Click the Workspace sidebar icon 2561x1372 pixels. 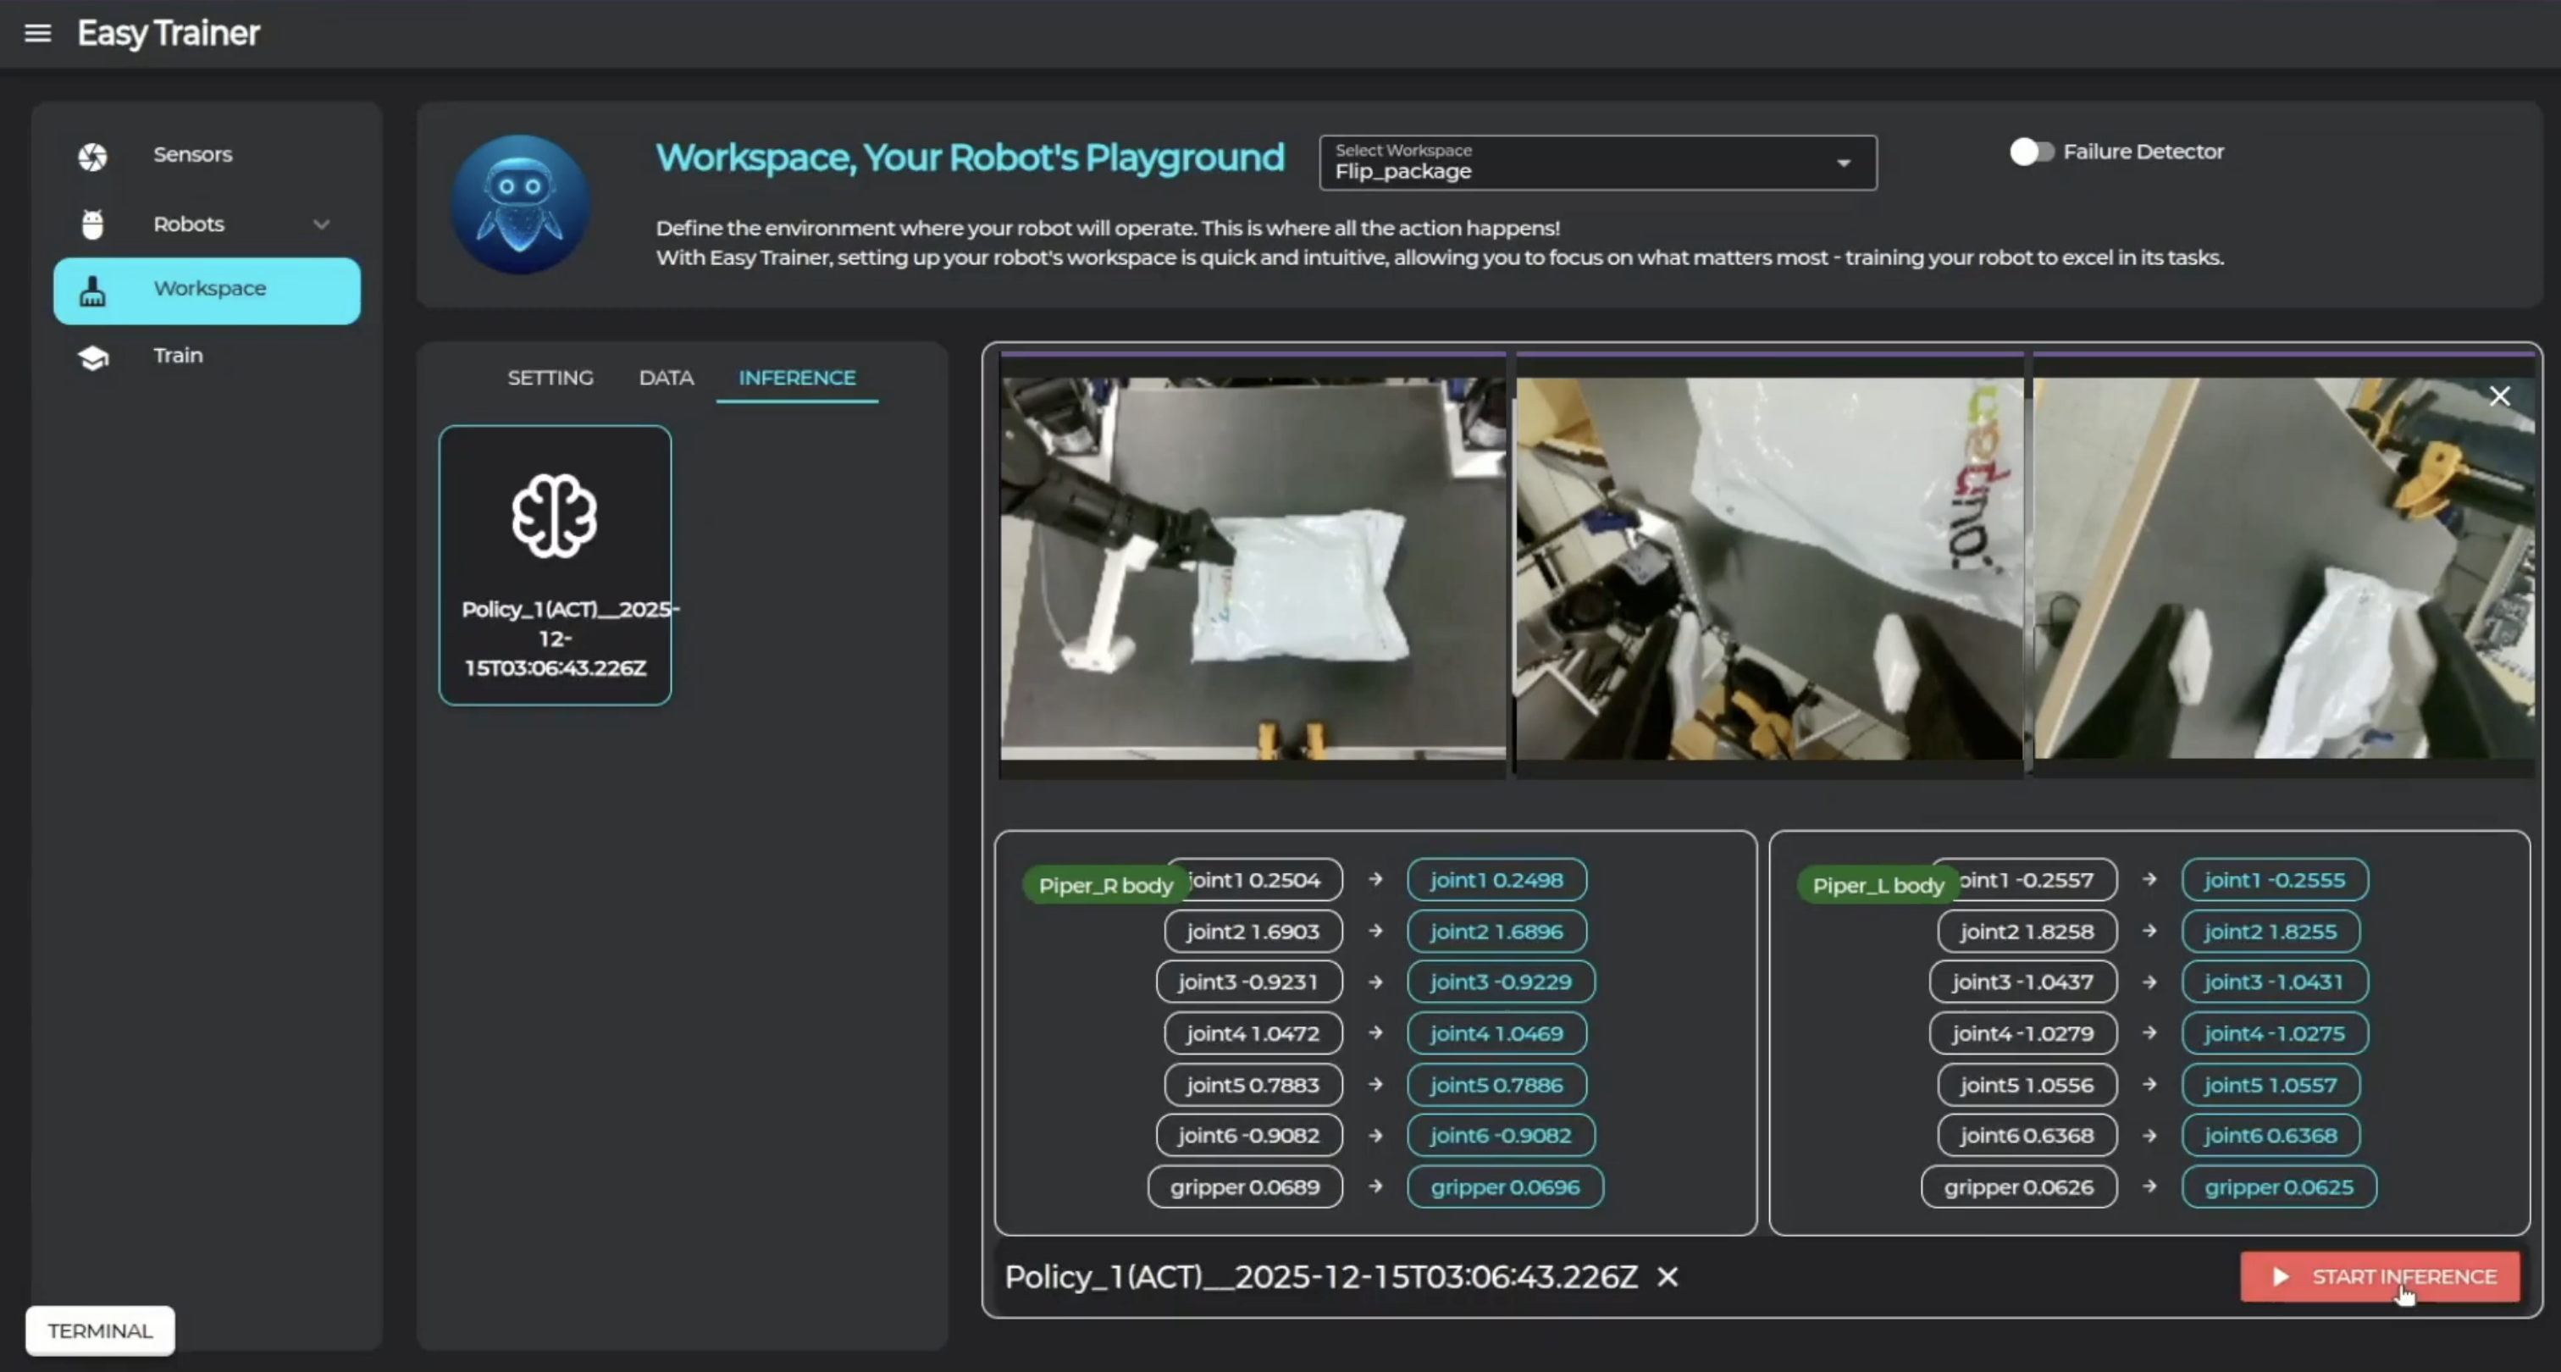point(92,291)
